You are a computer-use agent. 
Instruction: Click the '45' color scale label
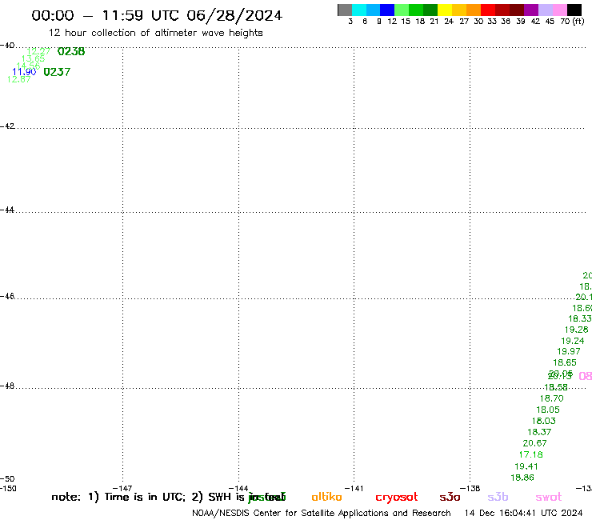550,21
